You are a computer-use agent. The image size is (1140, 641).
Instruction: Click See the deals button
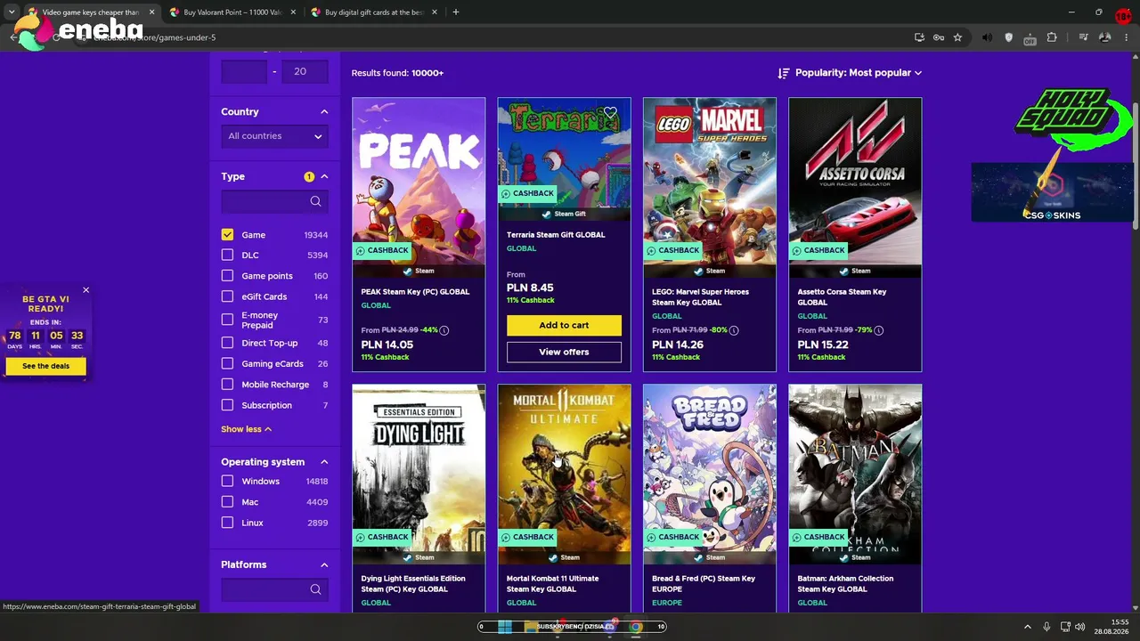pos(45,366)
